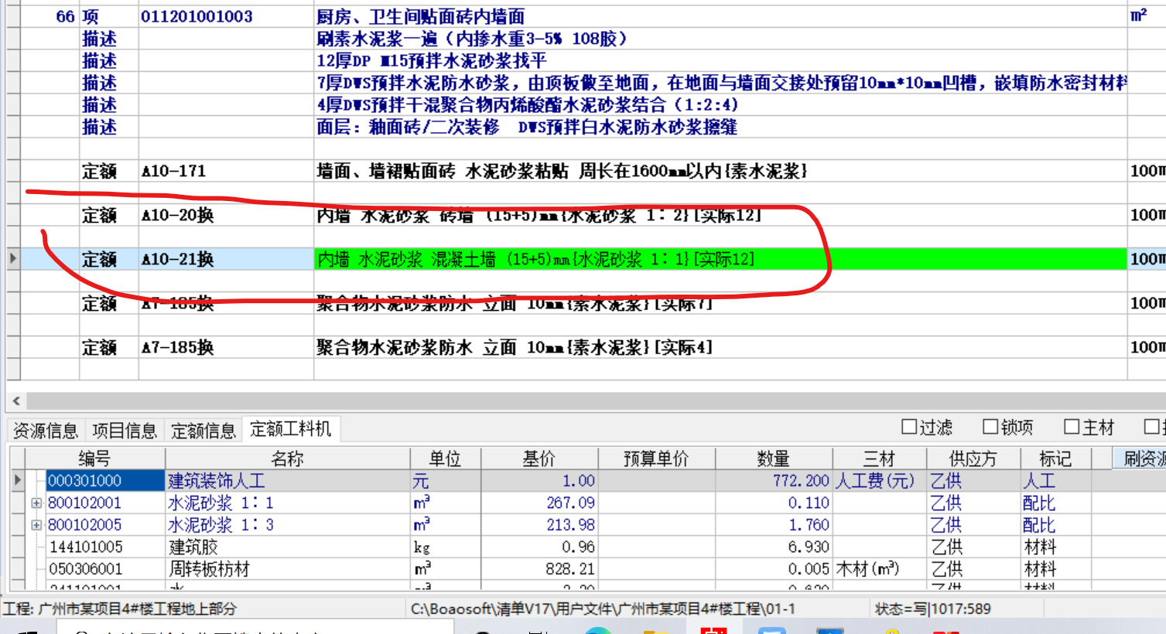Click the 单位 column header
The image size is (1166, 634).
click(446, 458)
